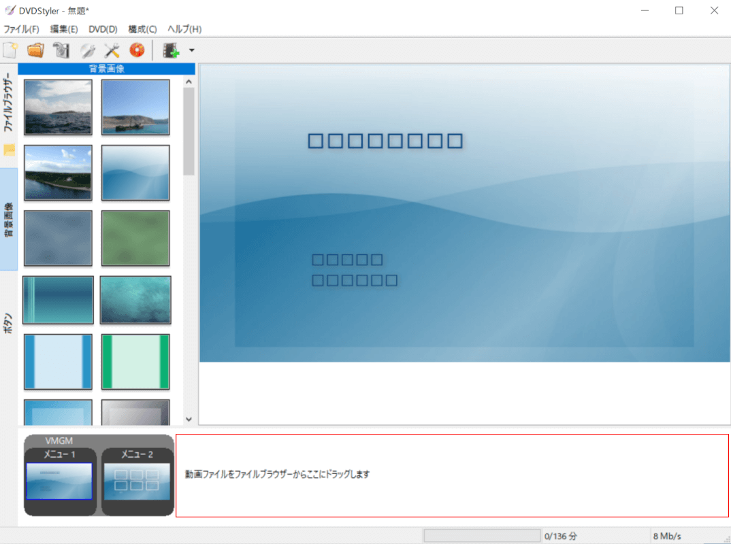Open the ヘルプ(H) menu
731x544 pixels.
coord(184,29)
